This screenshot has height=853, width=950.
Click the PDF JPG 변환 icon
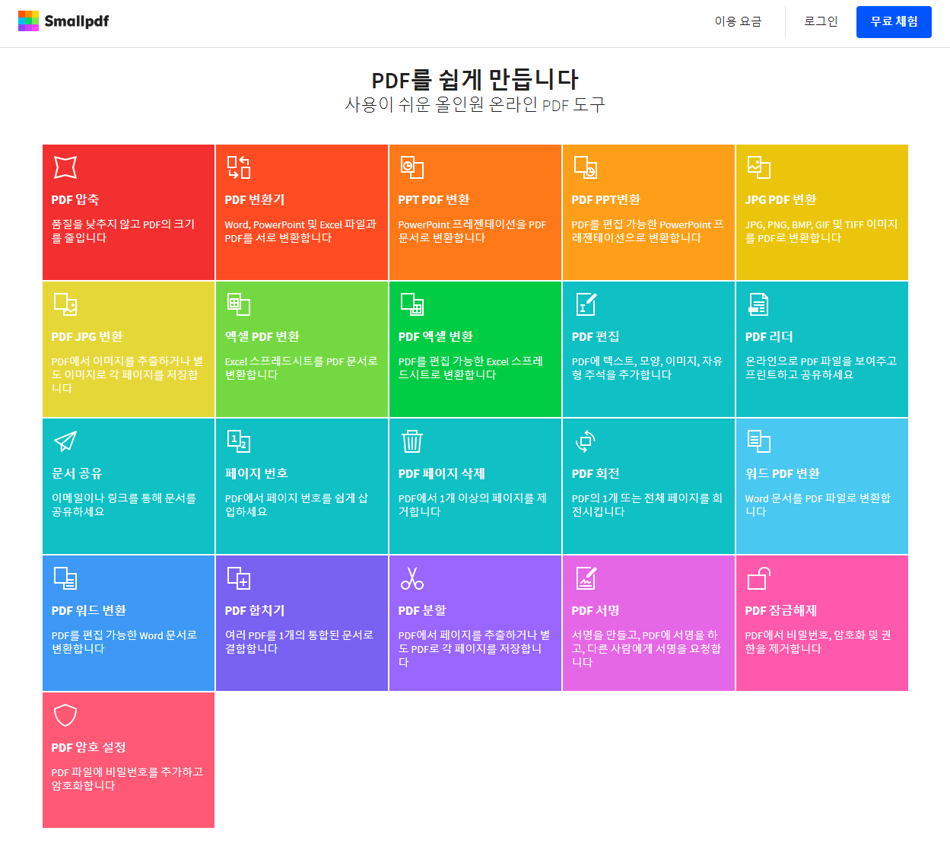65,304
